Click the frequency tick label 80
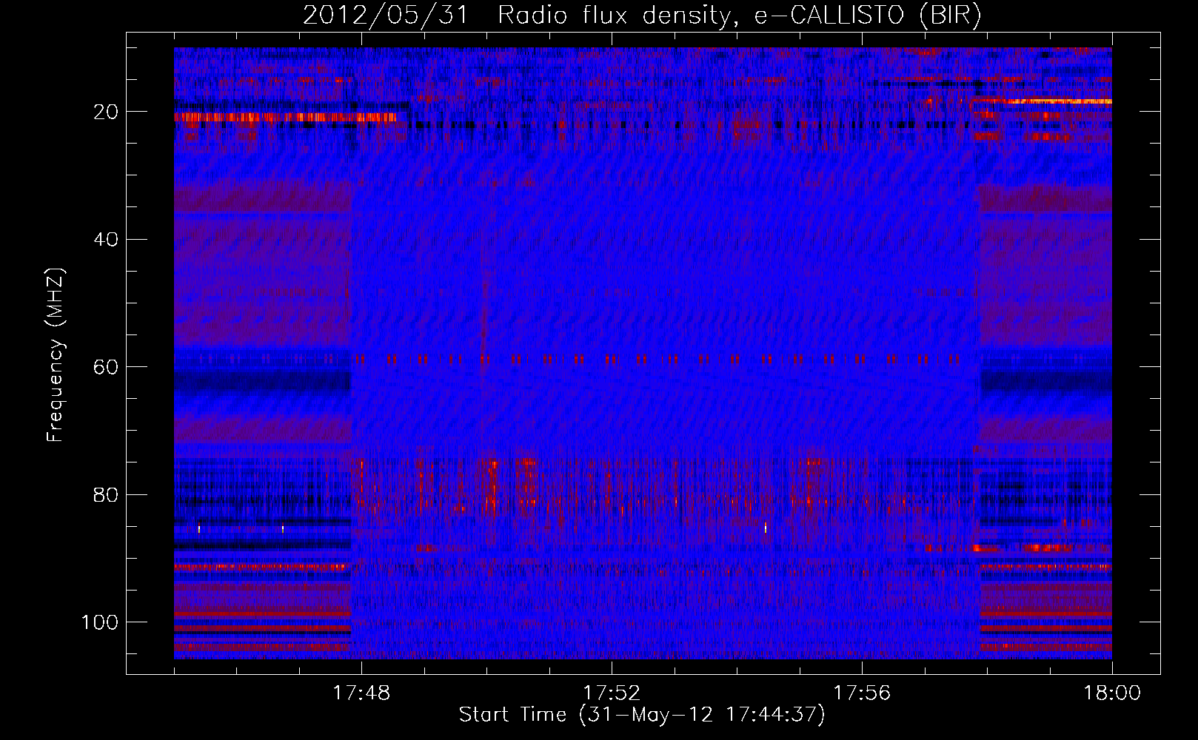 click(x=107, y=494)
